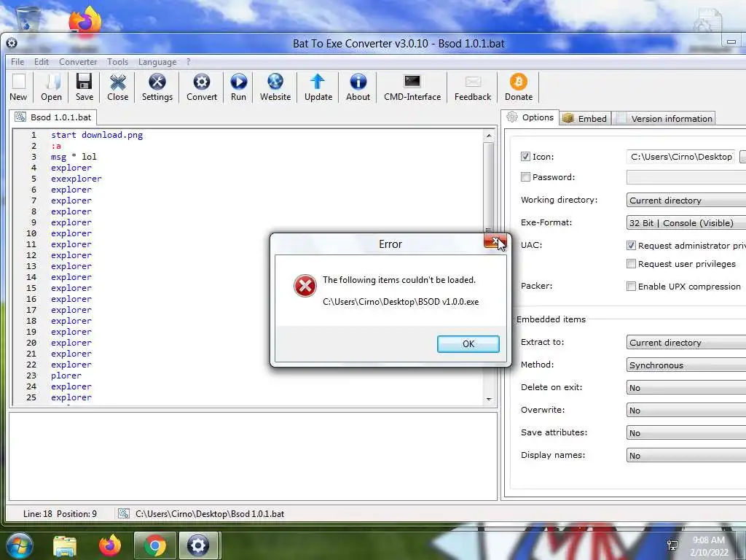This screenshot has width=746, height=560.
Task: Click line 23 'plorer' in editor
Action: [66, 376]
